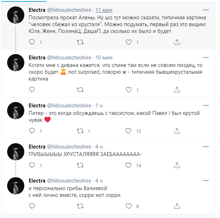Open the '11 мин' timestamp link
The image size is (220, 218).
coord(104,10)
